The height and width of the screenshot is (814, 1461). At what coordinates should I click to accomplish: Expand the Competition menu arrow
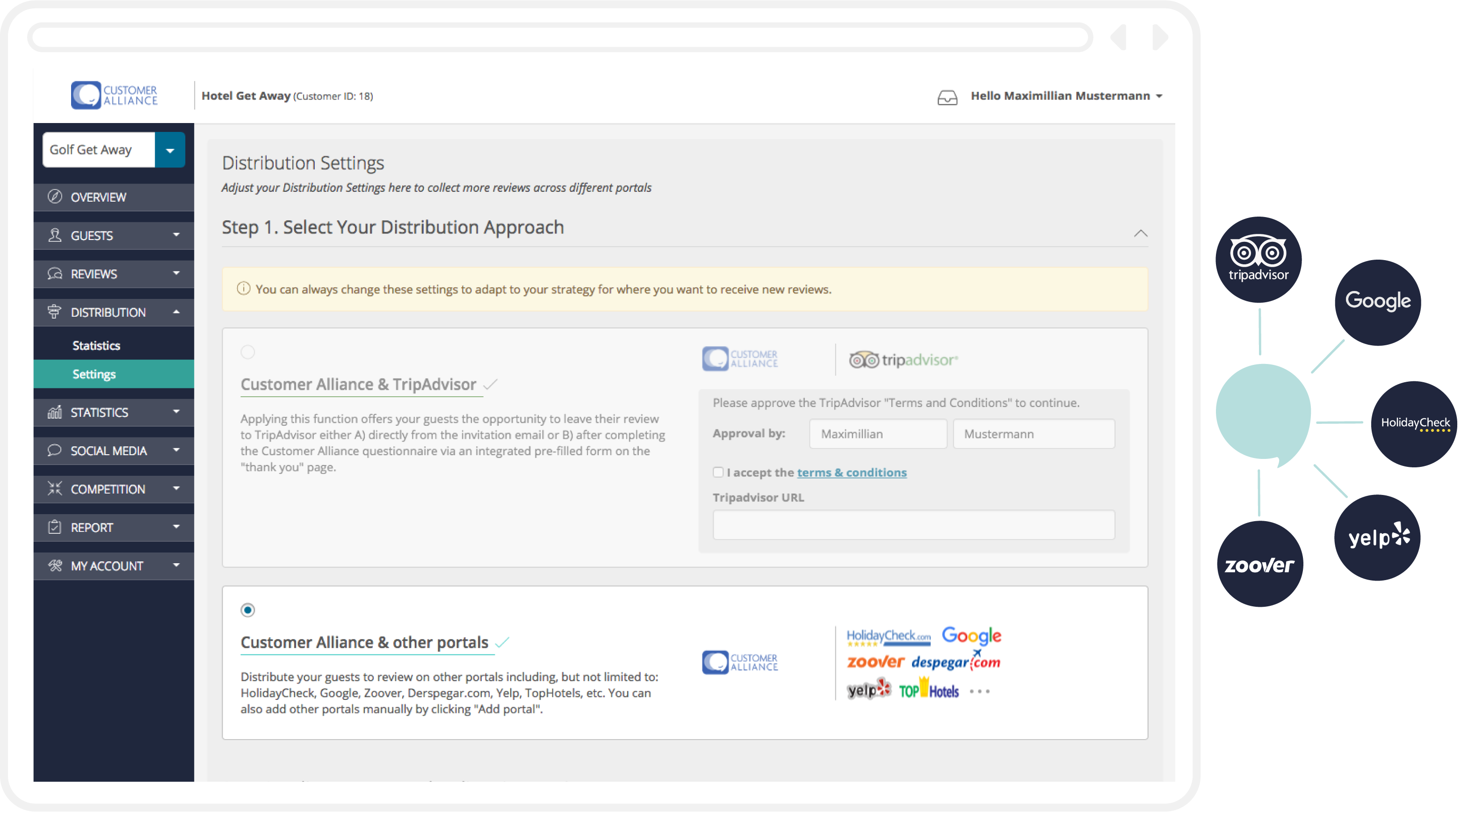[176, 488]
